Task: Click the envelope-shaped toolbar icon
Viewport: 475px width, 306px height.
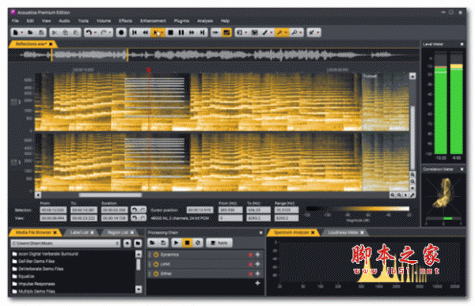Action: (255, 32)
